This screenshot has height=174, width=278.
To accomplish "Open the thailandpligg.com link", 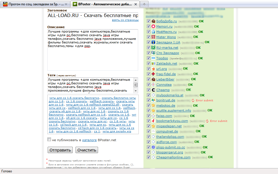I will coord(170,137).
